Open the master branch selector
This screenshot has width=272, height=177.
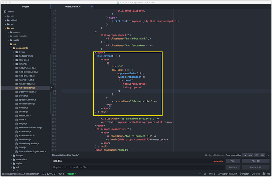(x=244, y=174)
